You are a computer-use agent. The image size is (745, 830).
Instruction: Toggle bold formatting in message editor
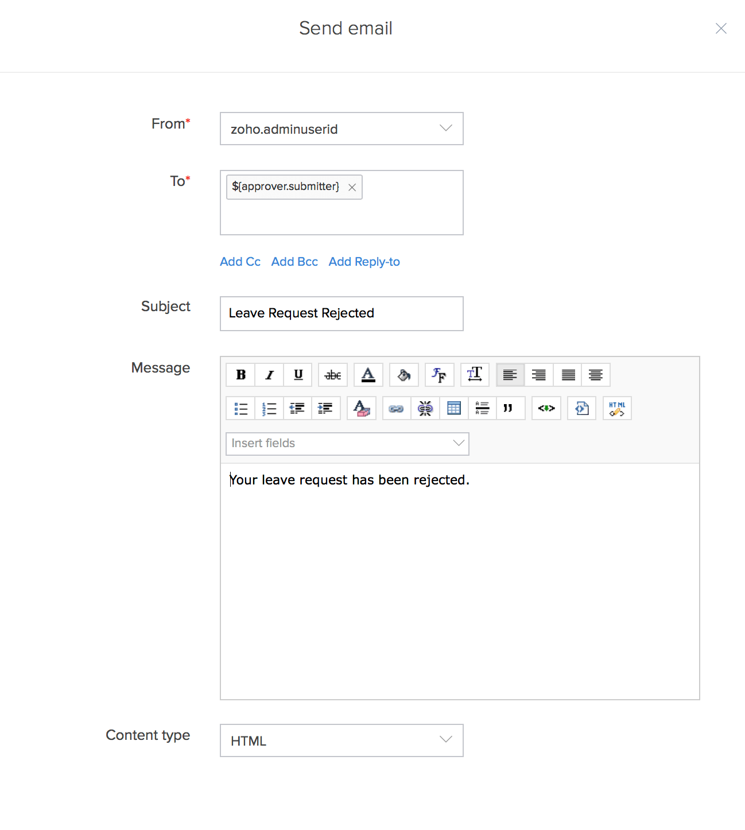240,375
